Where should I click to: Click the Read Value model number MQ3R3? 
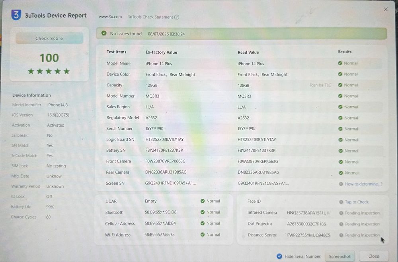[x=244, y=96]
